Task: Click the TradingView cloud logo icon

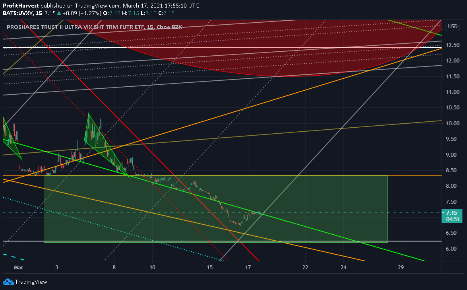Action: [8, 282]
